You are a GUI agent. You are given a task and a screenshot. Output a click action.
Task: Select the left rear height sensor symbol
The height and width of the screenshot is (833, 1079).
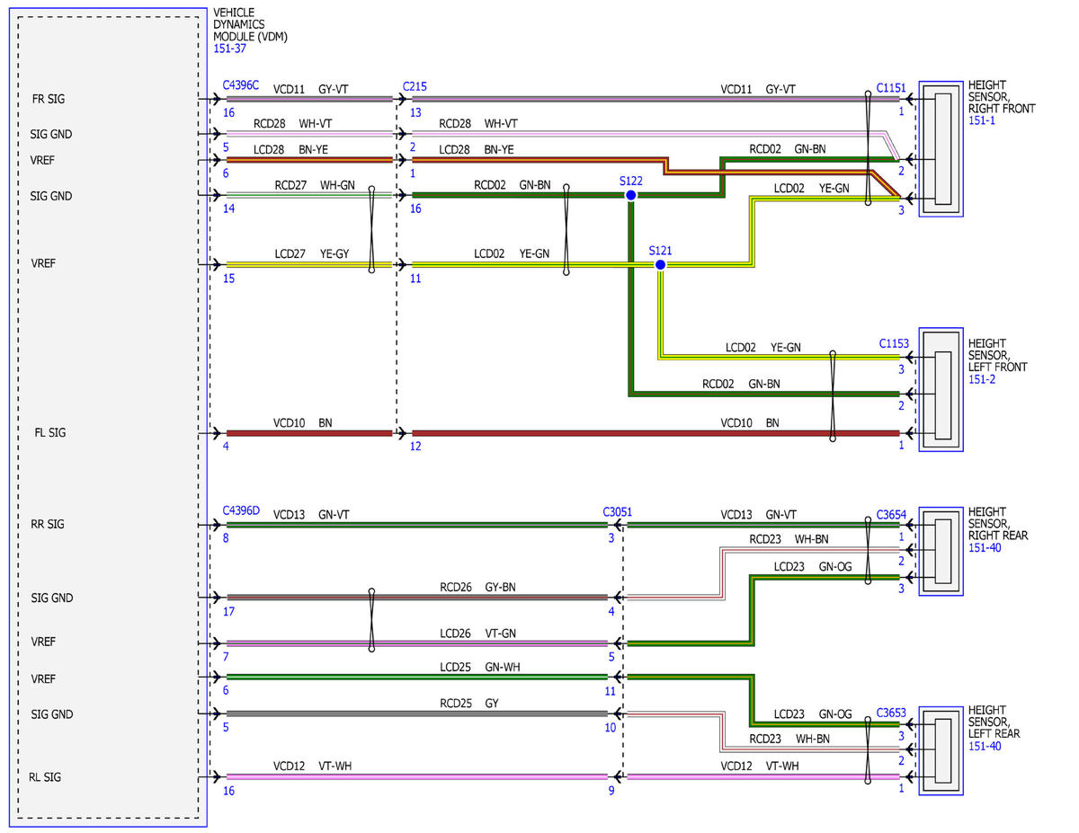[x=941, y=749]
